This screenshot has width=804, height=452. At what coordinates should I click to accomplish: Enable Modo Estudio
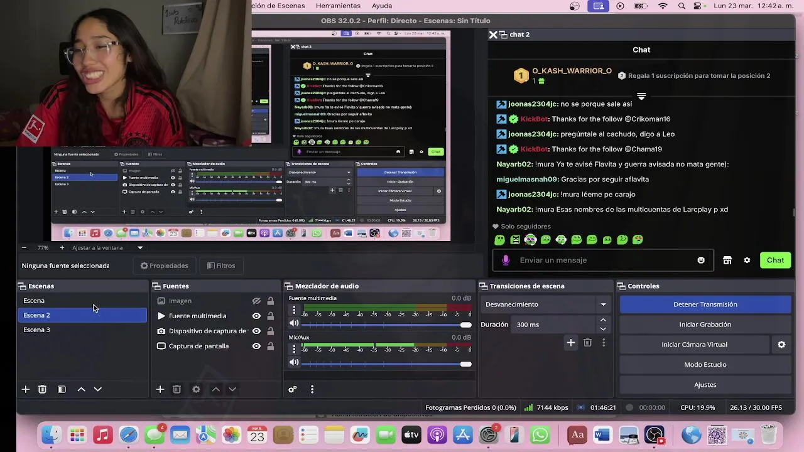point(705,365)
